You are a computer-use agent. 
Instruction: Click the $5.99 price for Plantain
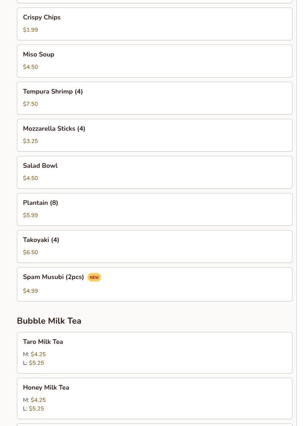(30, 215)
